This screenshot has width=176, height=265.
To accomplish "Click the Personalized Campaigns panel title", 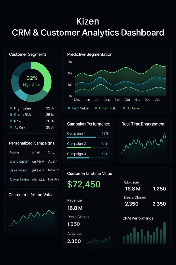I will 32,143.
